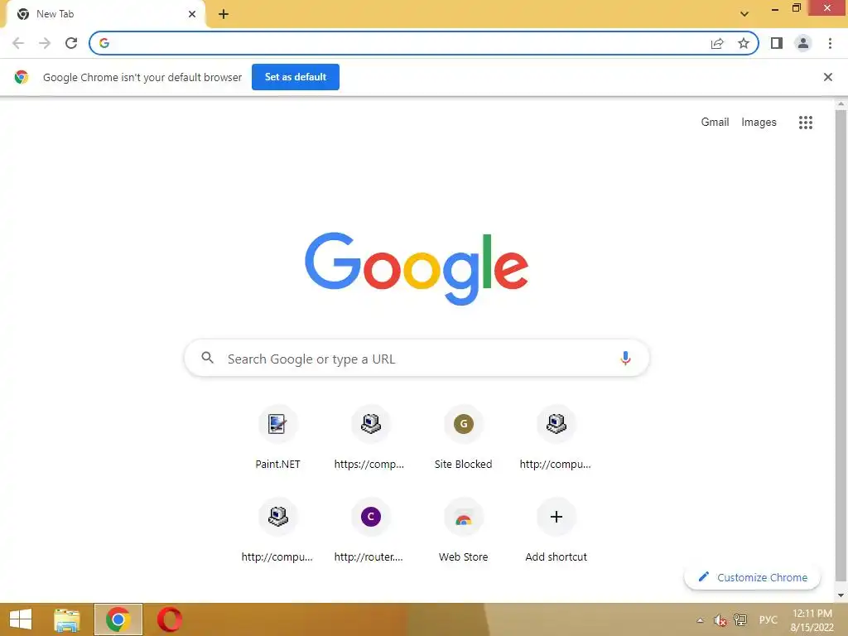
Task: Share this page using the address bar icon
Action: [717, 43]
